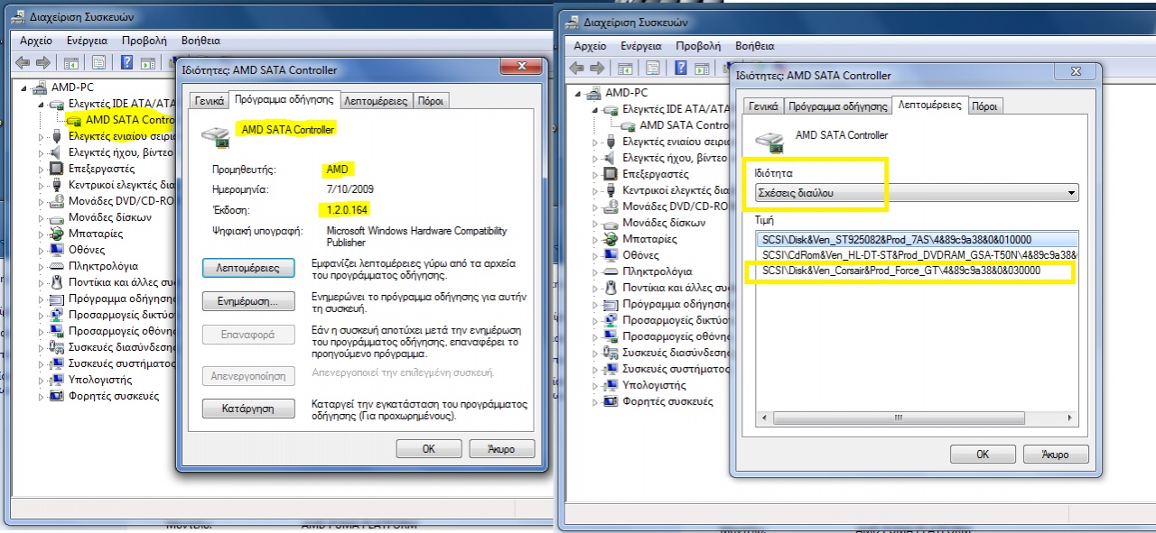1156x533 pixels.
Task: Select SCSI\Disk&Ven_ST925082 value in list
Action: point(917,239)
